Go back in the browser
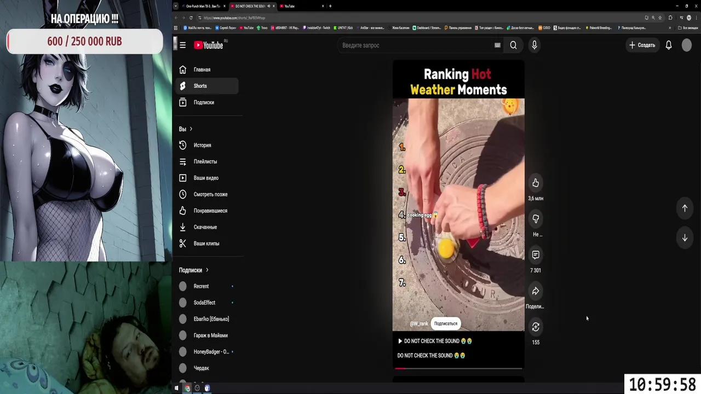Viewport: 701px width, 394px height. click(176, 18)
